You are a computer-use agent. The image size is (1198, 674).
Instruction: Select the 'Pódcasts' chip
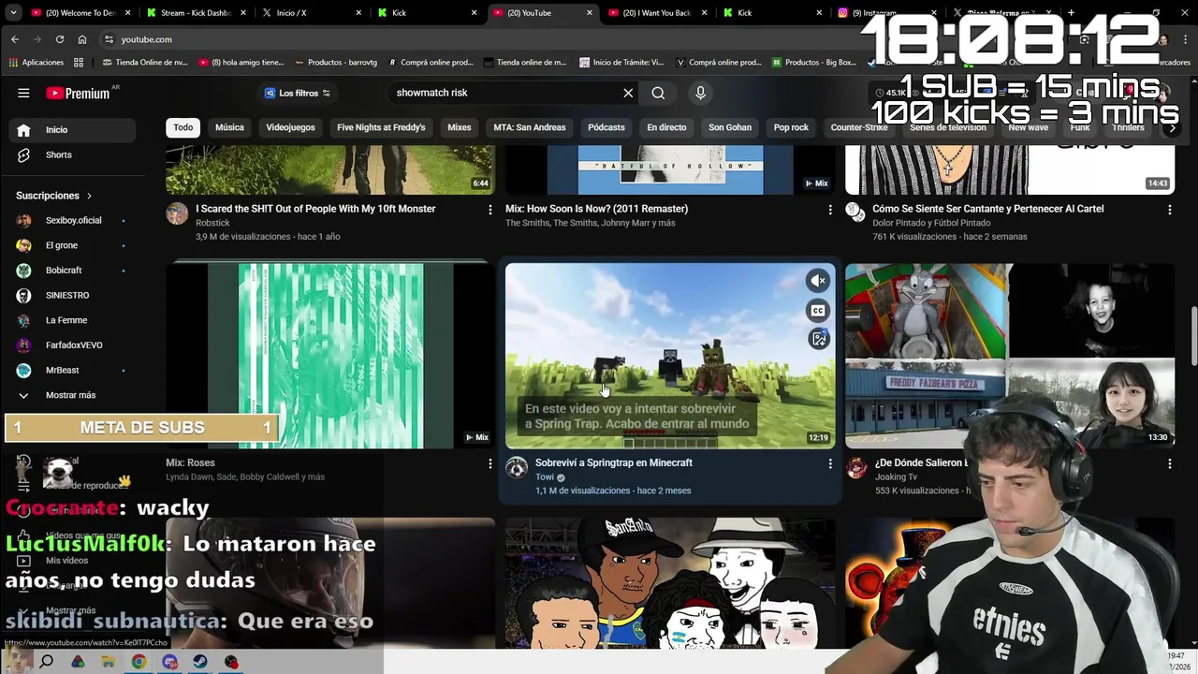click(x=606, y=127)
